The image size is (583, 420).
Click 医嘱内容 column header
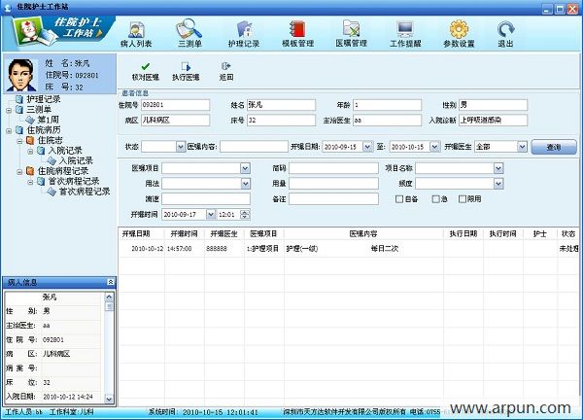click(x=363, y=233)
